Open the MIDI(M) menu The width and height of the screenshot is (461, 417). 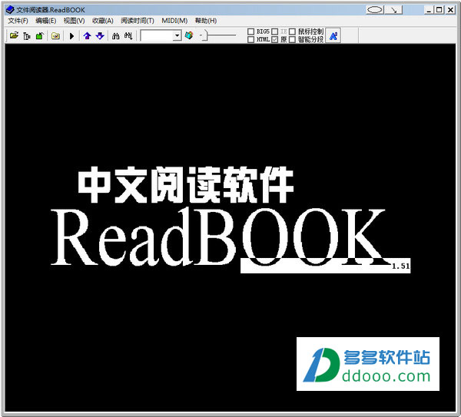(x=174, y=21)
